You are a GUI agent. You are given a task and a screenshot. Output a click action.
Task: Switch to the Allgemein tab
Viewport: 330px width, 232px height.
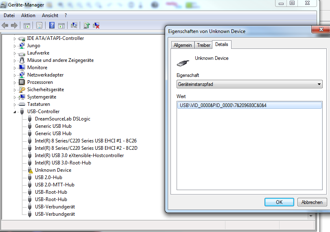click(183, 45)
